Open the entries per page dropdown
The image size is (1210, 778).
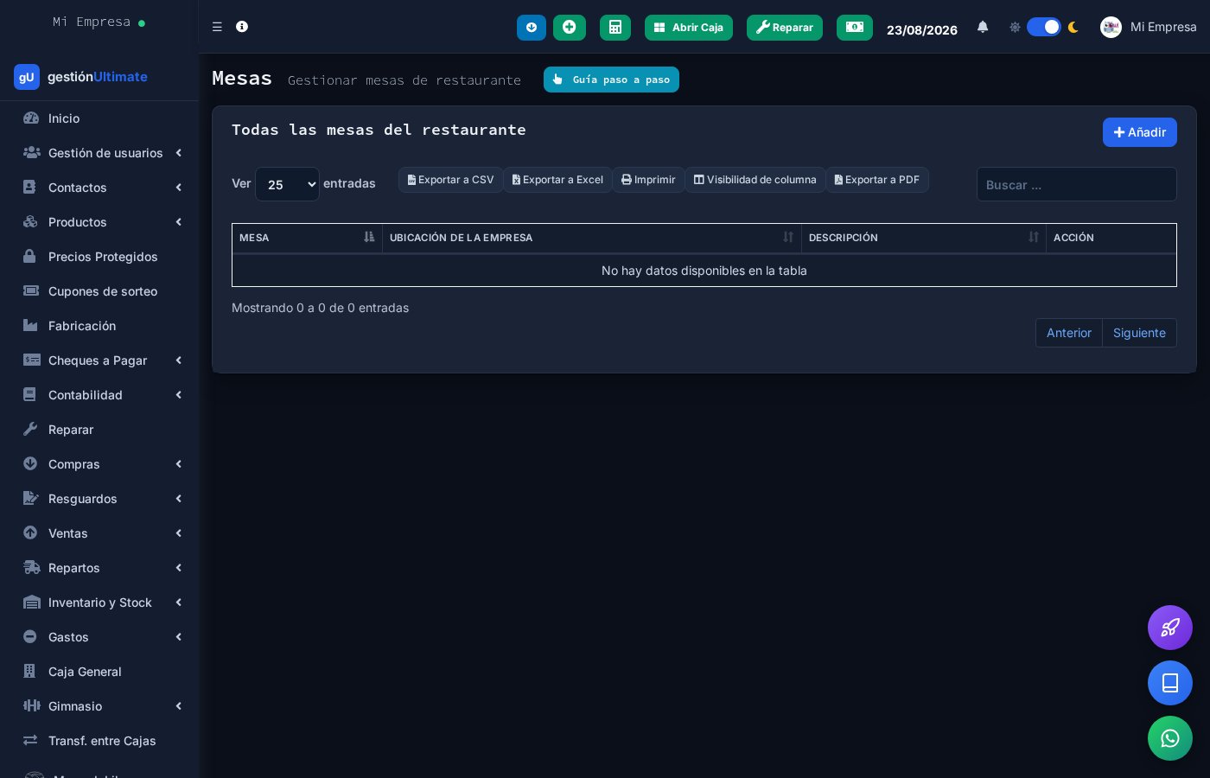click(x=287, y=184)
